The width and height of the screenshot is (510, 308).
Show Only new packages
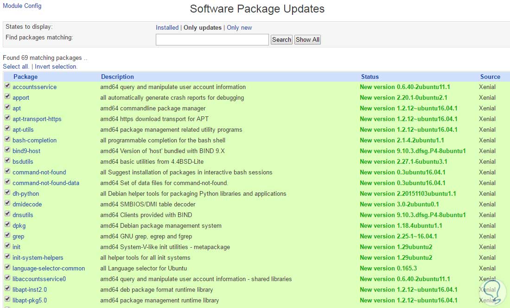click(239, 28)
